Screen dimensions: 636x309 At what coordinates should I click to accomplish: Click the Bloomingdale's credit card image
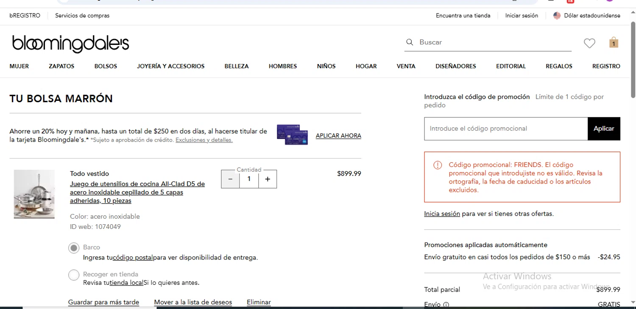[x=292, y=135]
